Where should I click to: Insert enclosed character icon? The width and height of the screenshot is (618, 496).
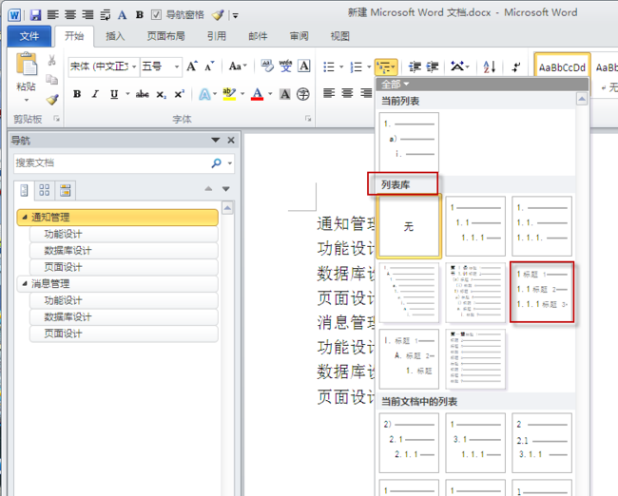302,94
